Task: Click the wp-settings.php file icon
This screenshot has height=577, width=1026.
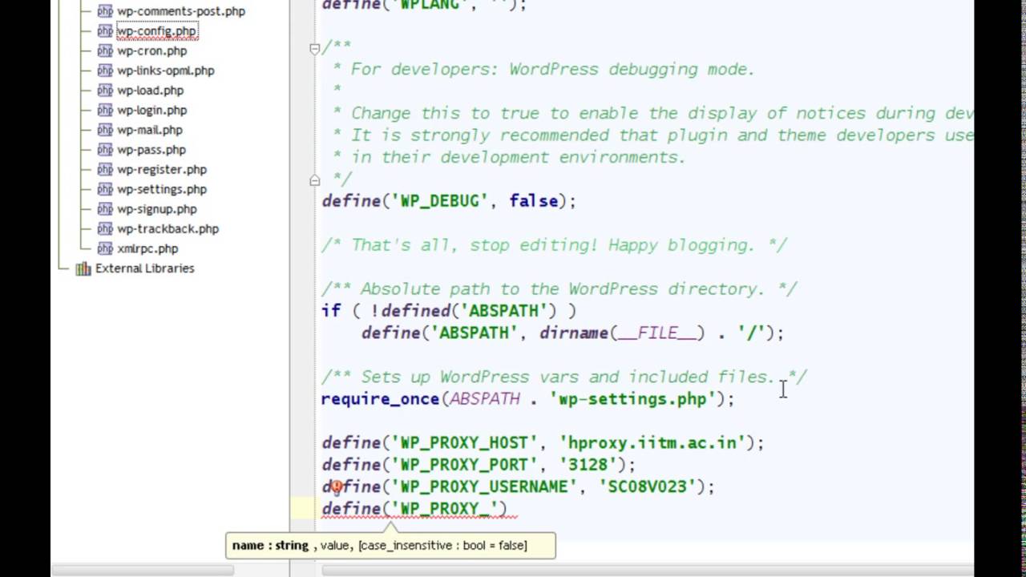Action: (x=105, y=189)
